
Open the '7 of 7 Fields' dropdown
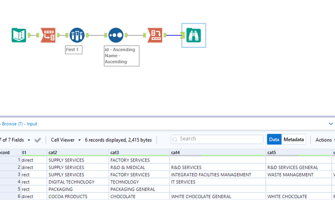click(15, 140)
